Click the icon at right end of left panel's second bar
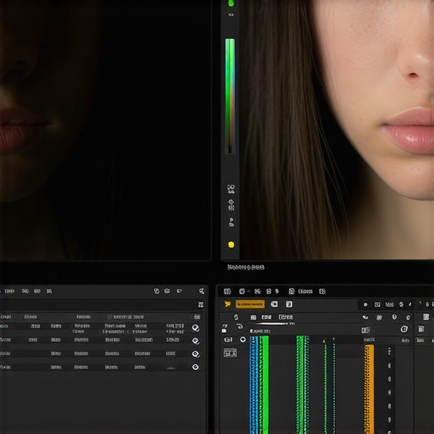This screenshot has width=434, height=434. click(201, 304)
